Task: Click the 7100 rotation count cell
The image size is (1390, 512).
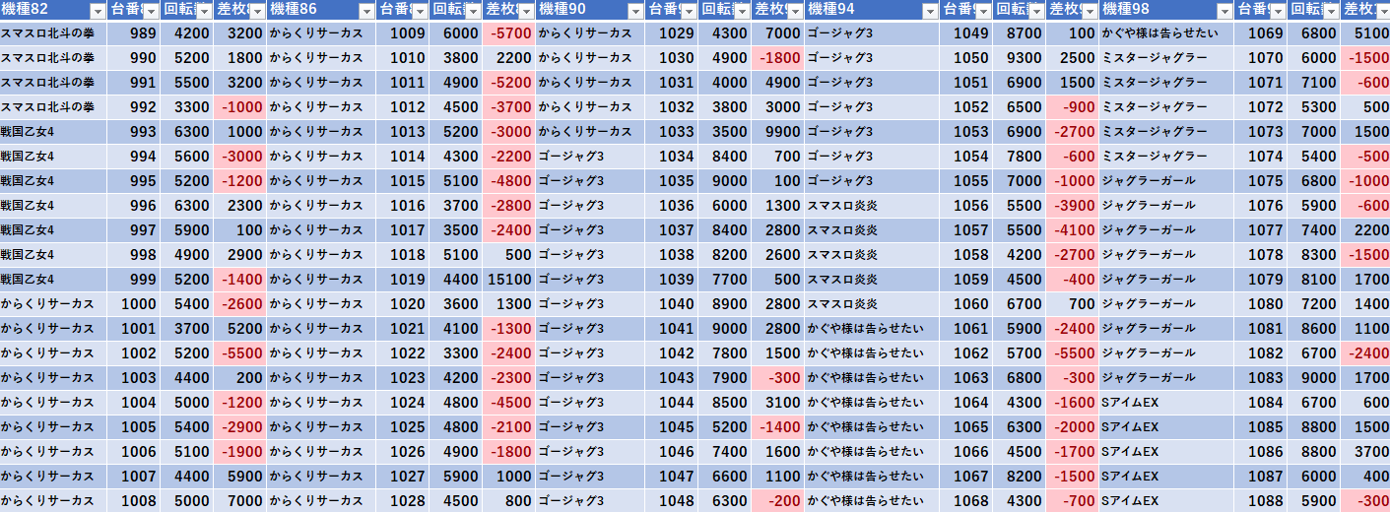Action: [1314, 83]
